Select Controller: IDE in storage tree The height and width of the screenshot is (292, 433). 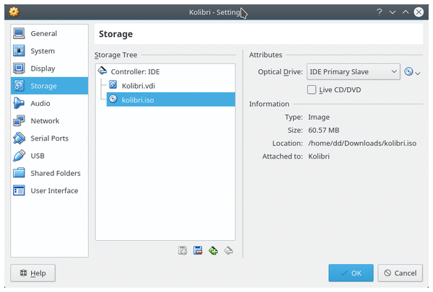[x=135, y=71]
